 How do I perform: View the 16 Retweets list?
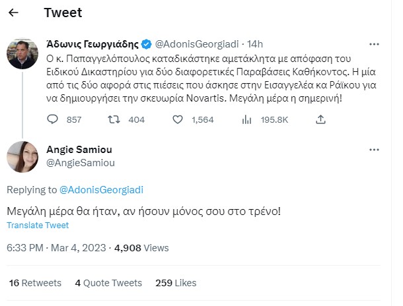pos(33,283)
